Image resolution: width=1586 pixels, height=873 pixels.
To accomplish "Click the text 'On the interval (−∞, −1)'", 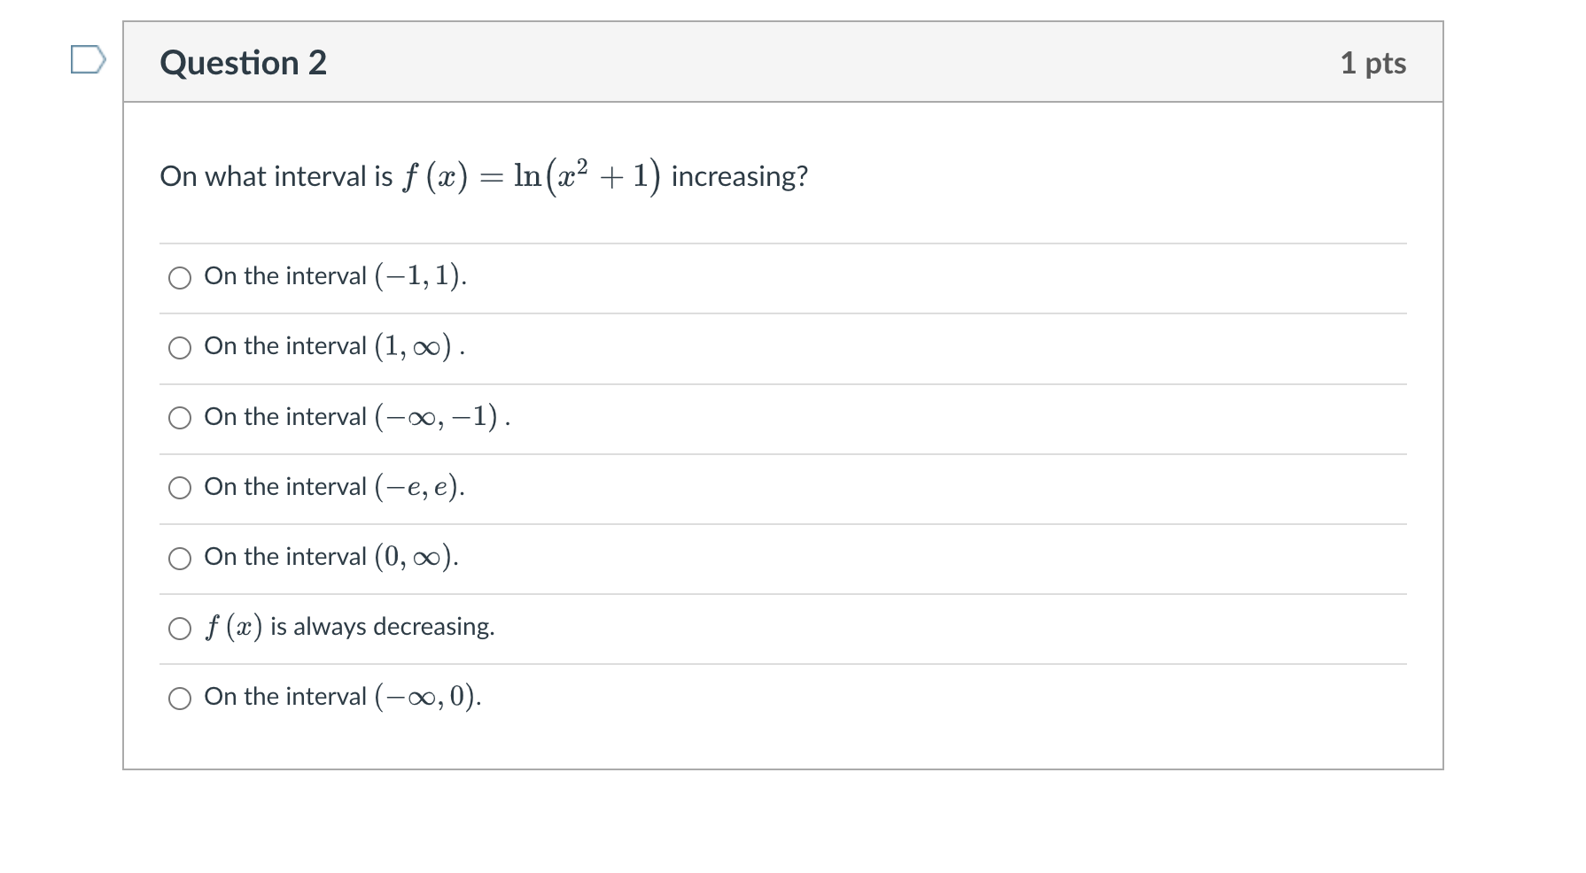I will pos(354,417).
